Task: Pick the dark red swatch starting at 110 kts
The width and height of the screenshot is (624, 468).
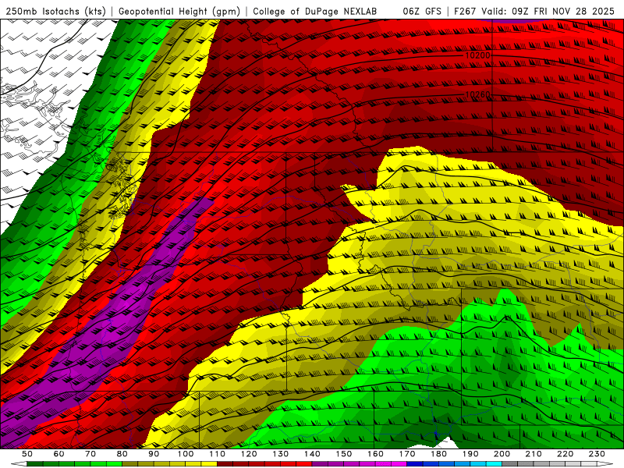Action: pos(225,463)
